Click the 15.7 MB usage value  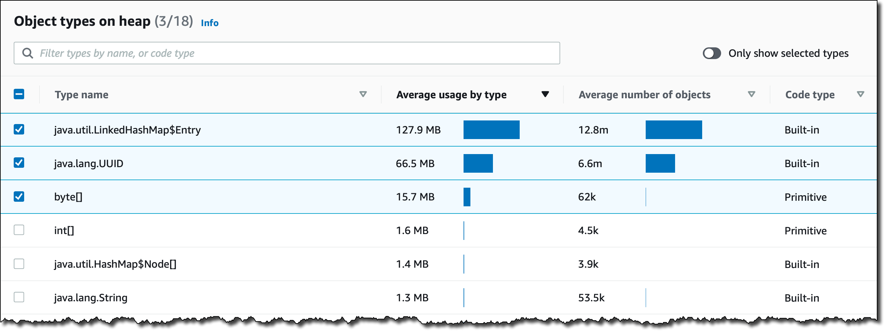[x=415, y=197]
